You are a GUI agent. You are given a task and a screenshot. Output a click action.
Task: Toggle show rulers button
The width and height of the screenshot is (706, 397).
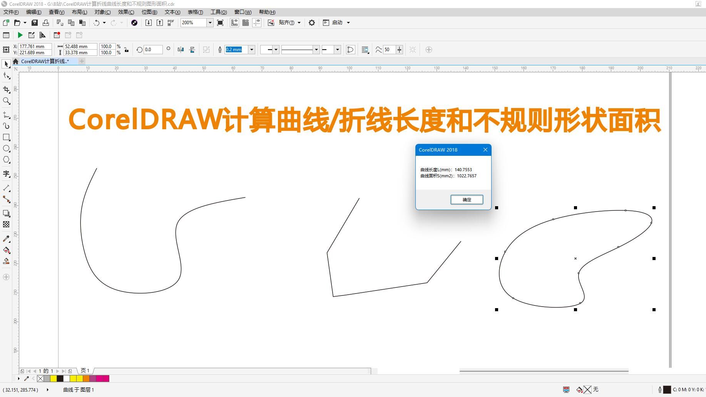(234, 23)
